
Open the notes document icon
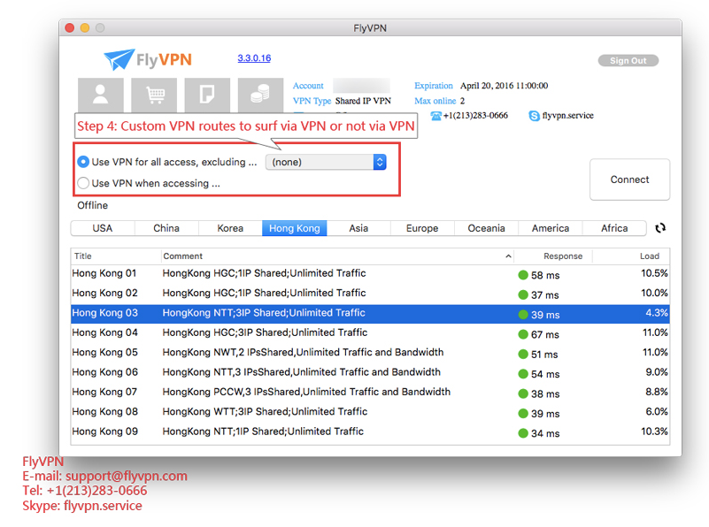(x=207, y=95)
